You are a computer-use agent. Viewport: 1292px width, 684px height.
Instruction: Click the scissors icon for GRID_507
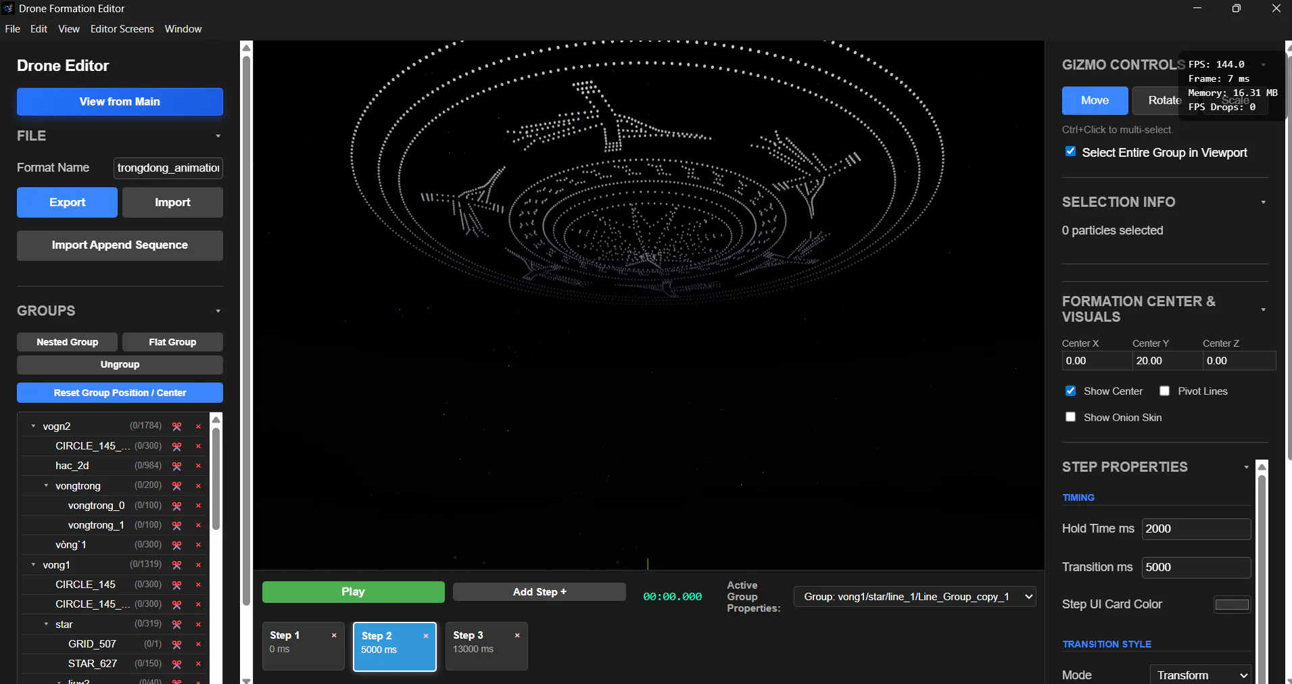point(176,645)
